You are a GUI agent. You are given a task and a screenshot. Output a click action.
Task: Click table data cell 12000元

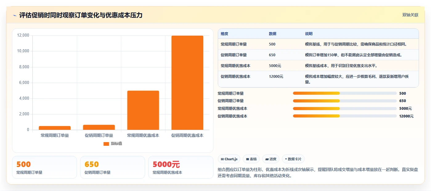(276, 77)
